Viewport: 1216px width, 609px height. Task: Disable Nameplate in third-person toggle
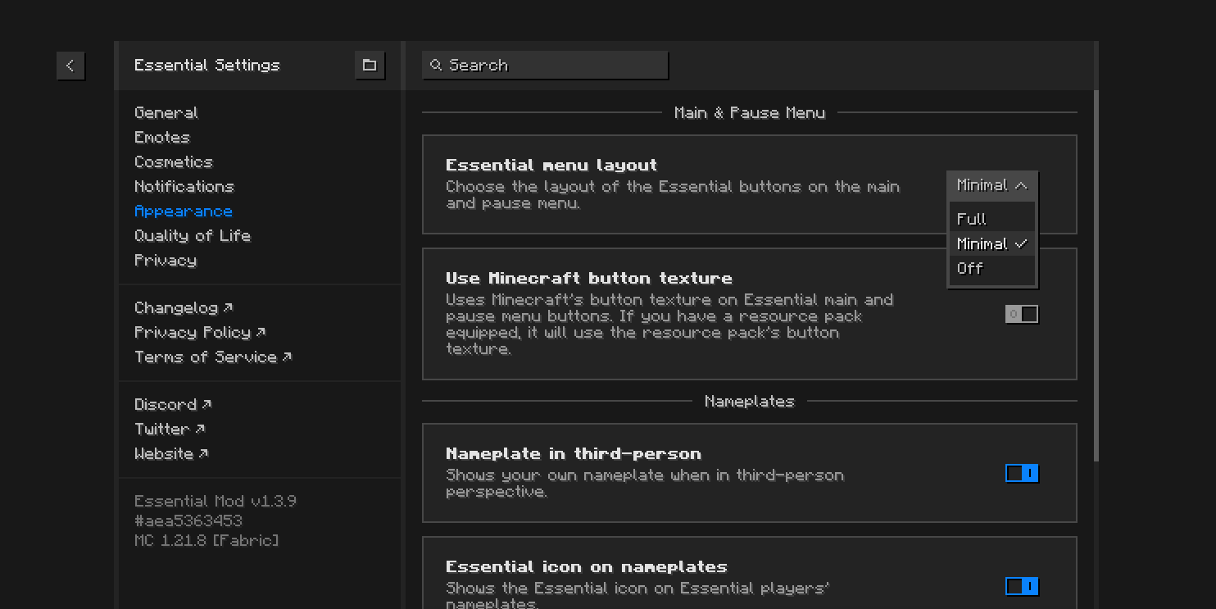(1022, 474)
